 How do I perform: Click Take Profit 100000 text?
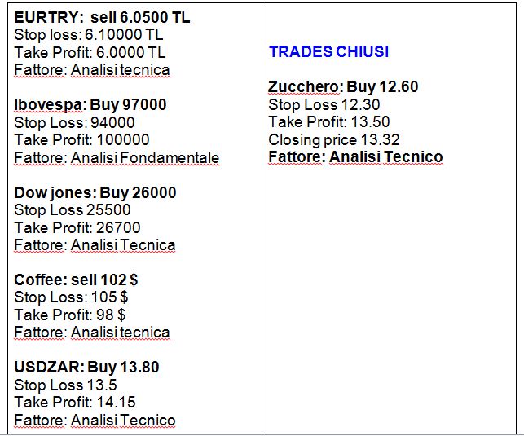click(81, 140)
